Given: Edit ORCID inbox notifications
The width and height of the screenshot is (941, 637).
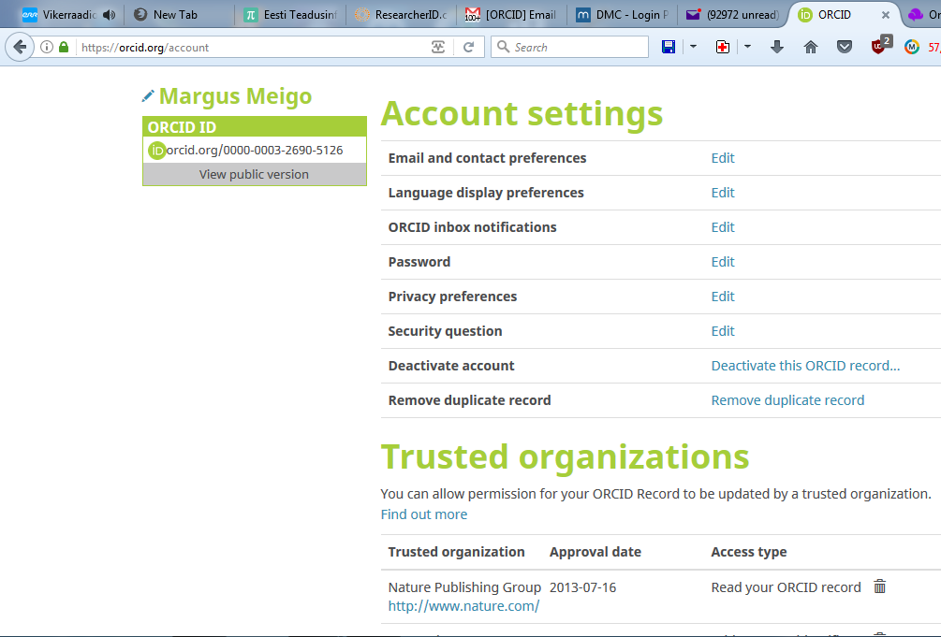Looking at the screenshot, I should pyautogui.click(x=723, y=227).
